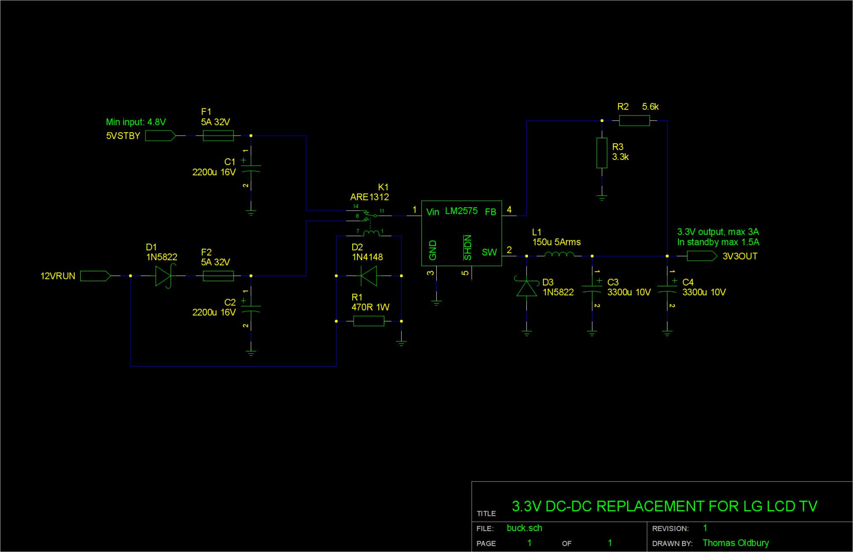The image size is (853, 552).
Task: Click the D1 1N5822 diode symbol
Action: coord(163,276)
